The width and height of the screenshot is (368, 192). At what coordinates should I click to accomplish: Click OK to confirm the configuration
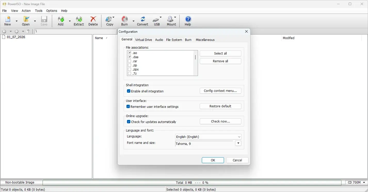pyautogui.click(x=213, y=160)
